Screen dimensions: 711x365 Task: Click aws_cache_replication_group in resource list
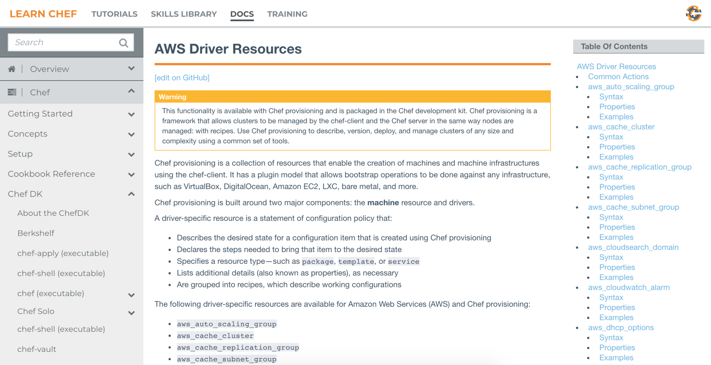238,347
